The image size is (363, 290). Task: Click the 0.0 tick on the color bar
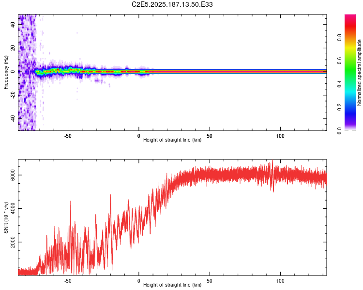pyautogui.click(x=339, y=130)
